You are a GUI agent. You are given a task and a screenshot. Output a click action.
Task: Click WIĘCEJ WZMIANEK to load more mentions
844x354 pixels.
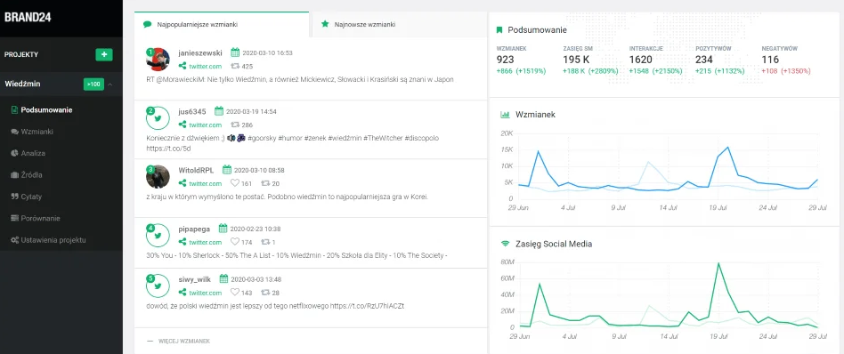point(184,341)
